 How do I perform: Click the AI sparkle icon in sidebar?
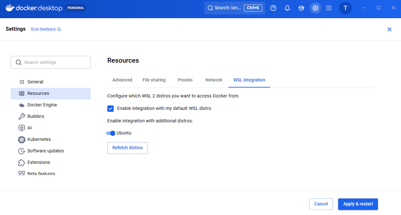pyautogui.click(x=22, y=128)
